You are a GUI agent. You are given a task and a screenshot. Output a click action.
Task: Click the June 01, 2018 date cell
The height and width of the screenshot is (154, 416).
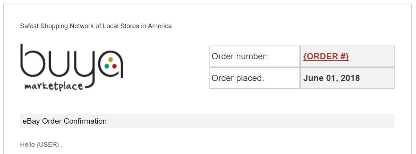point(347,78)
